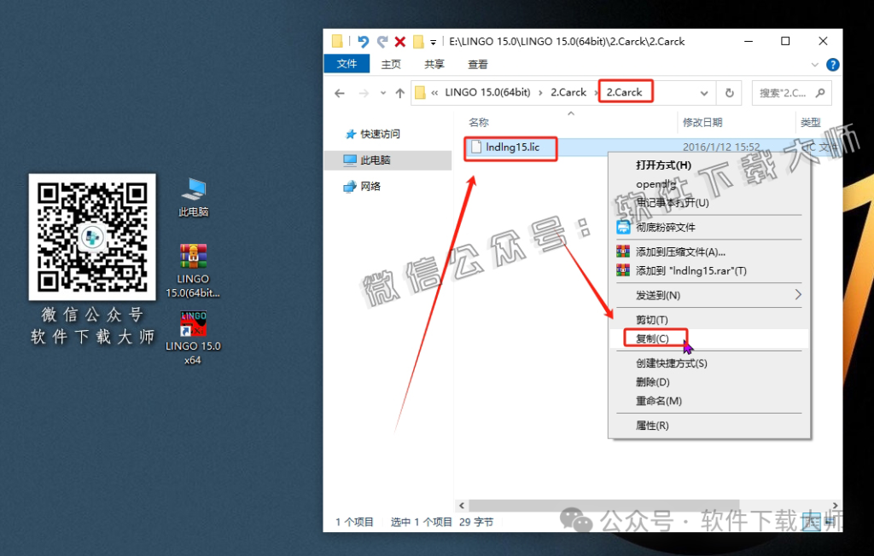Open the address bar history dropdown
Image resolution: width=874 pixels, height=556 pixels.
[703, 91]
